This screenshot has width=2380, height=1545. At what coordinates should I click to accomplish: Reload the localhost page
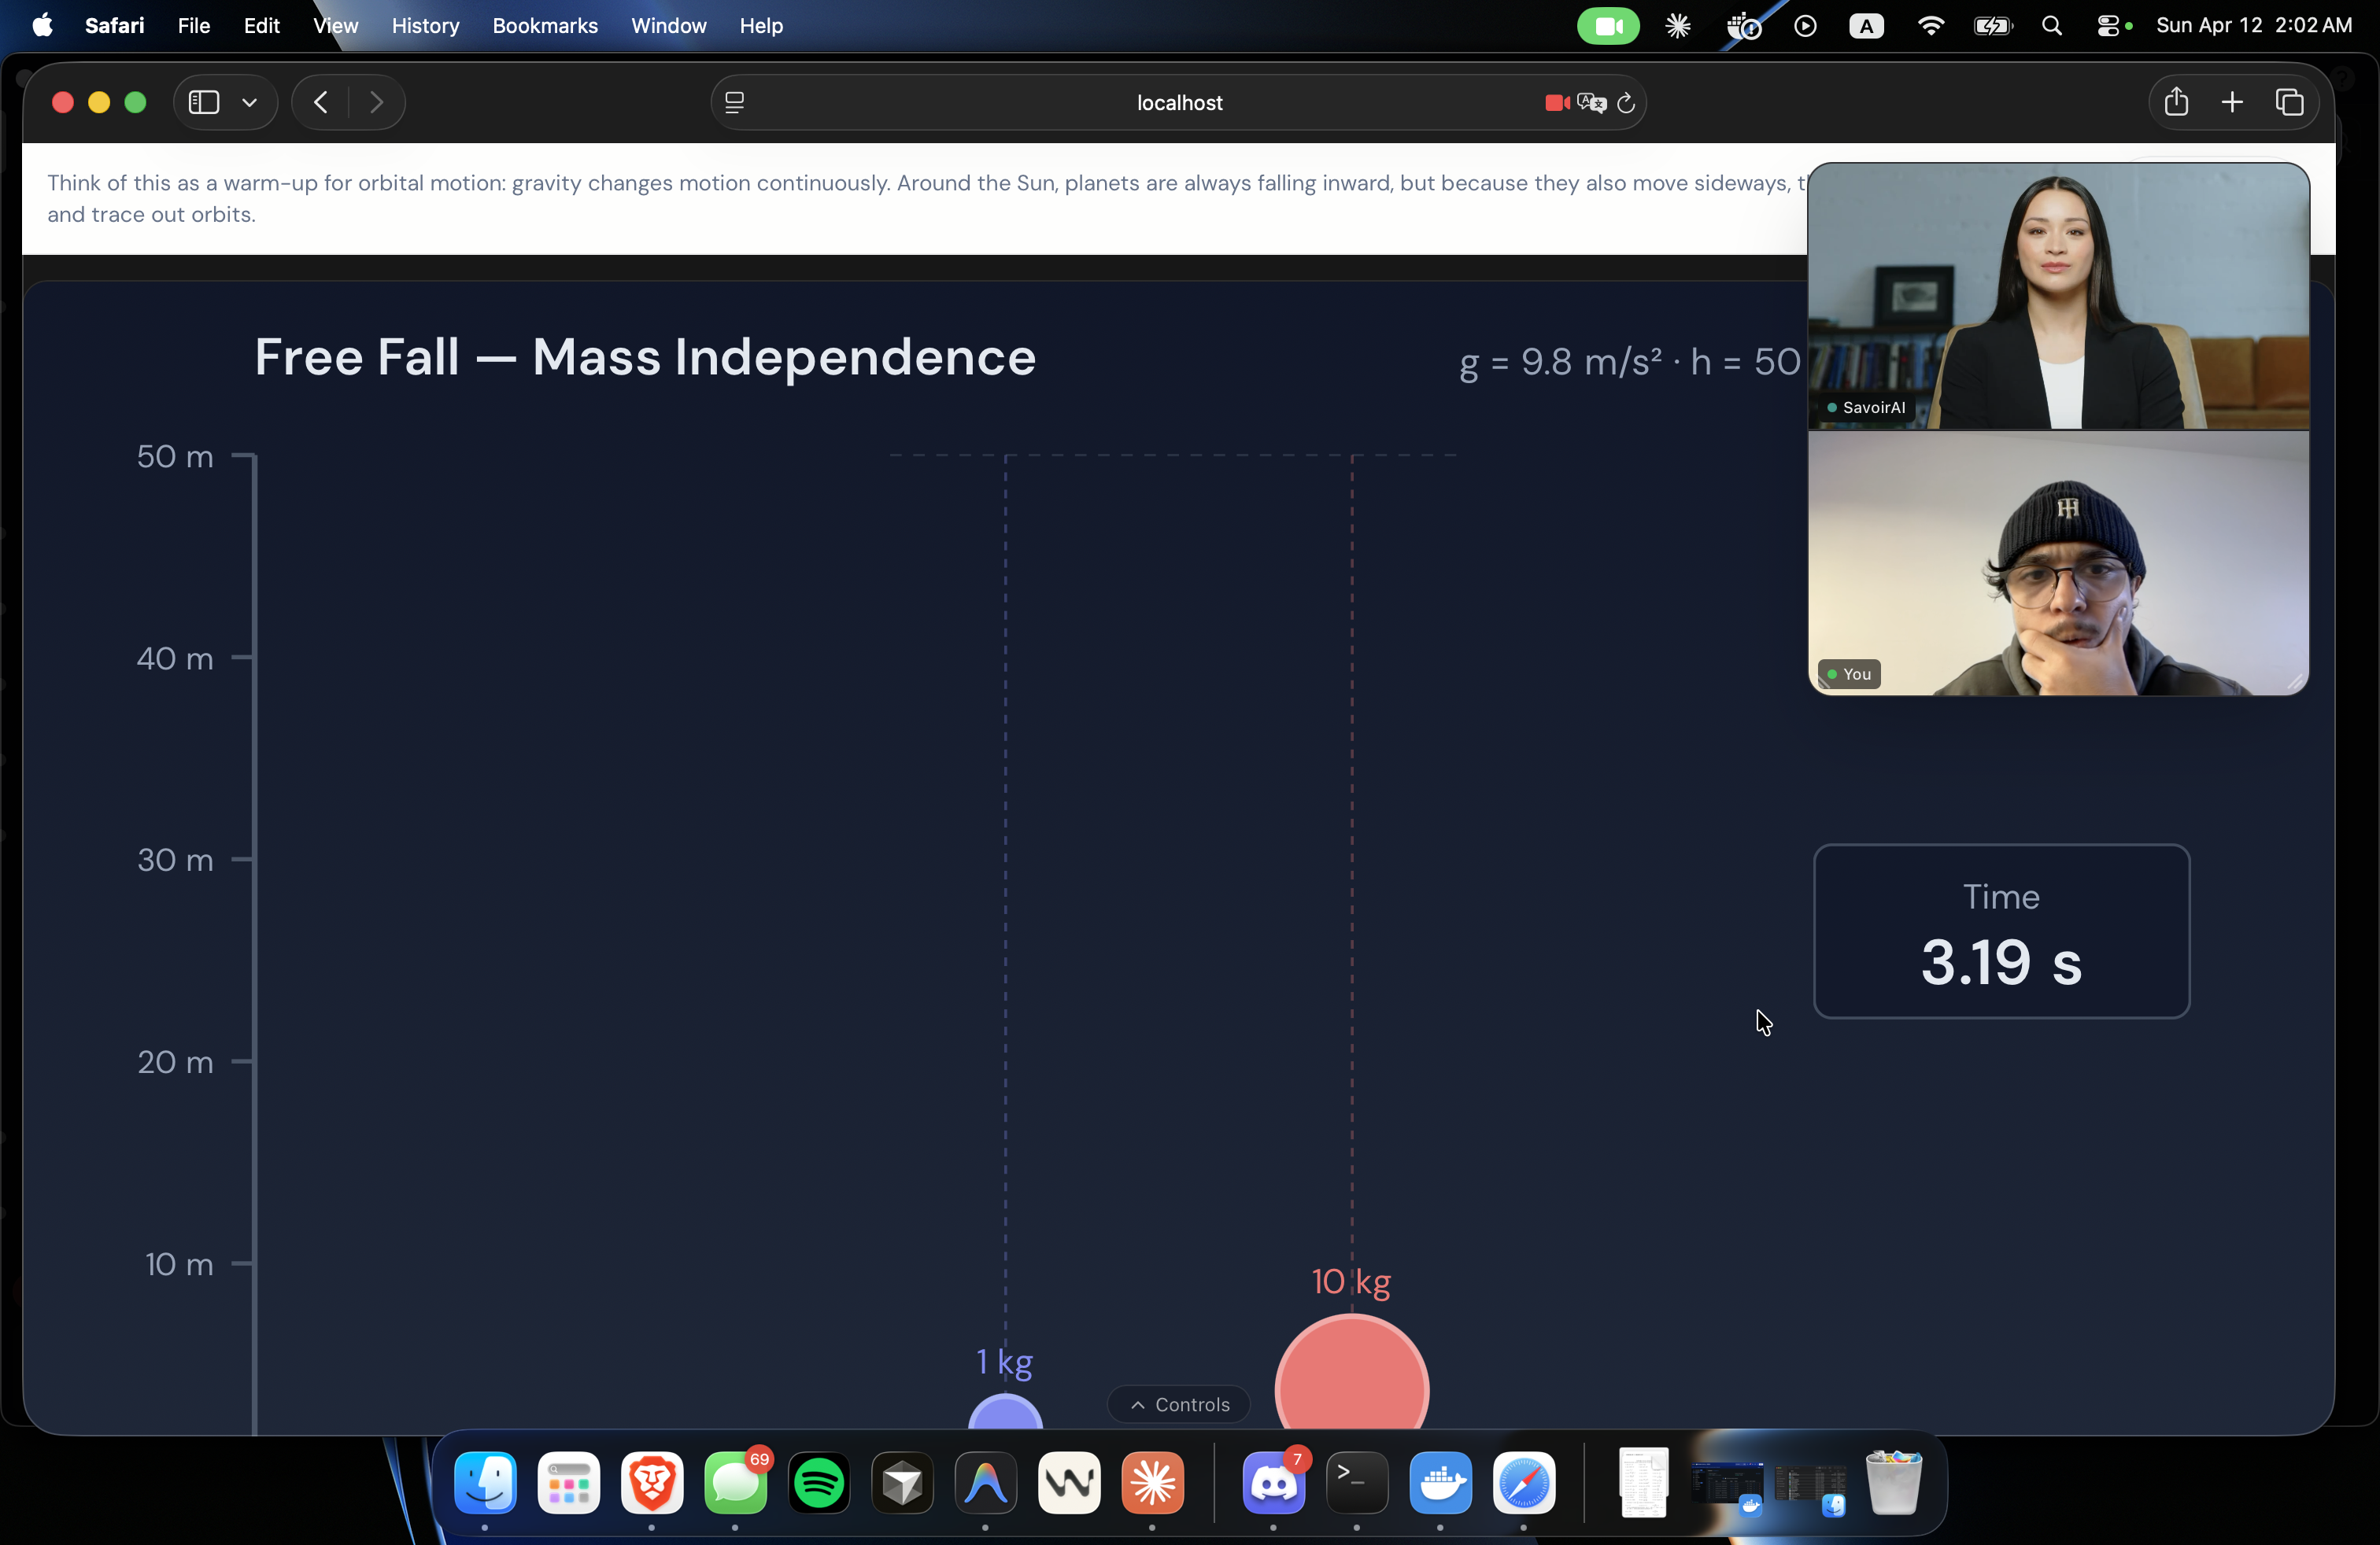click(1626, 103)
